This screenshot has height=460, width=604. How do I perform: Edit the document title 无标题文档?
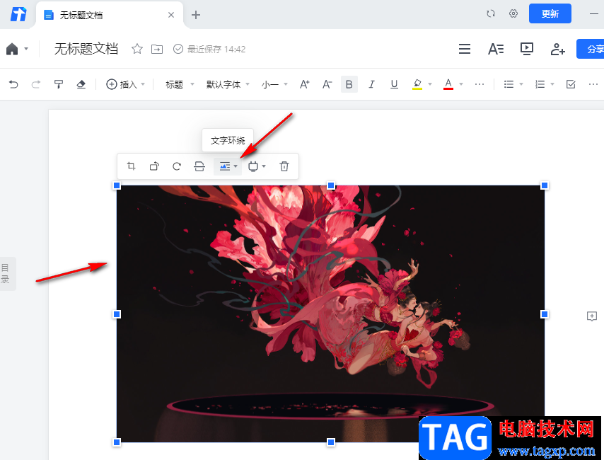tap(86, 49)
